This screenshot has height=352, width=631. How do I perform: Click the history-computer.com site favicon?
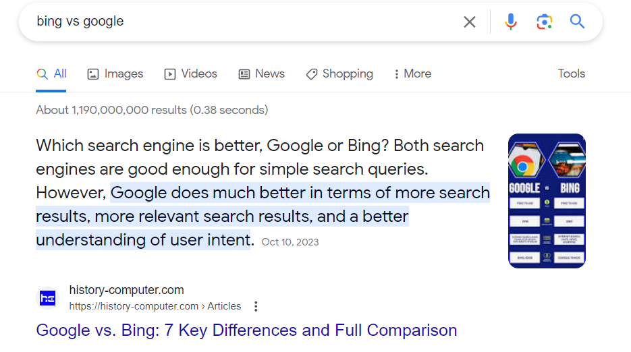coord(47,299)
